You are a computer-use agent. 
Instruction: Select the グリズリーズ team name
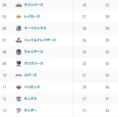coord(33,63)
